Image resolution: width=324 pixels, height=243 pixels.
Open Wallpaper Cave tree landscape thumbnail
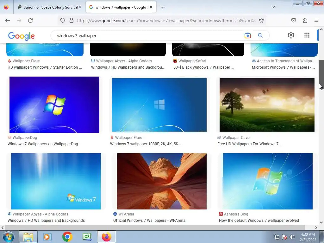(x=267, y=105)
